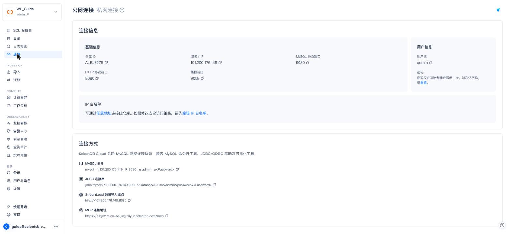Copy the MySQL protocol port 9030
The width and height of the screenshot is (511, 234).
click(308, 63)
